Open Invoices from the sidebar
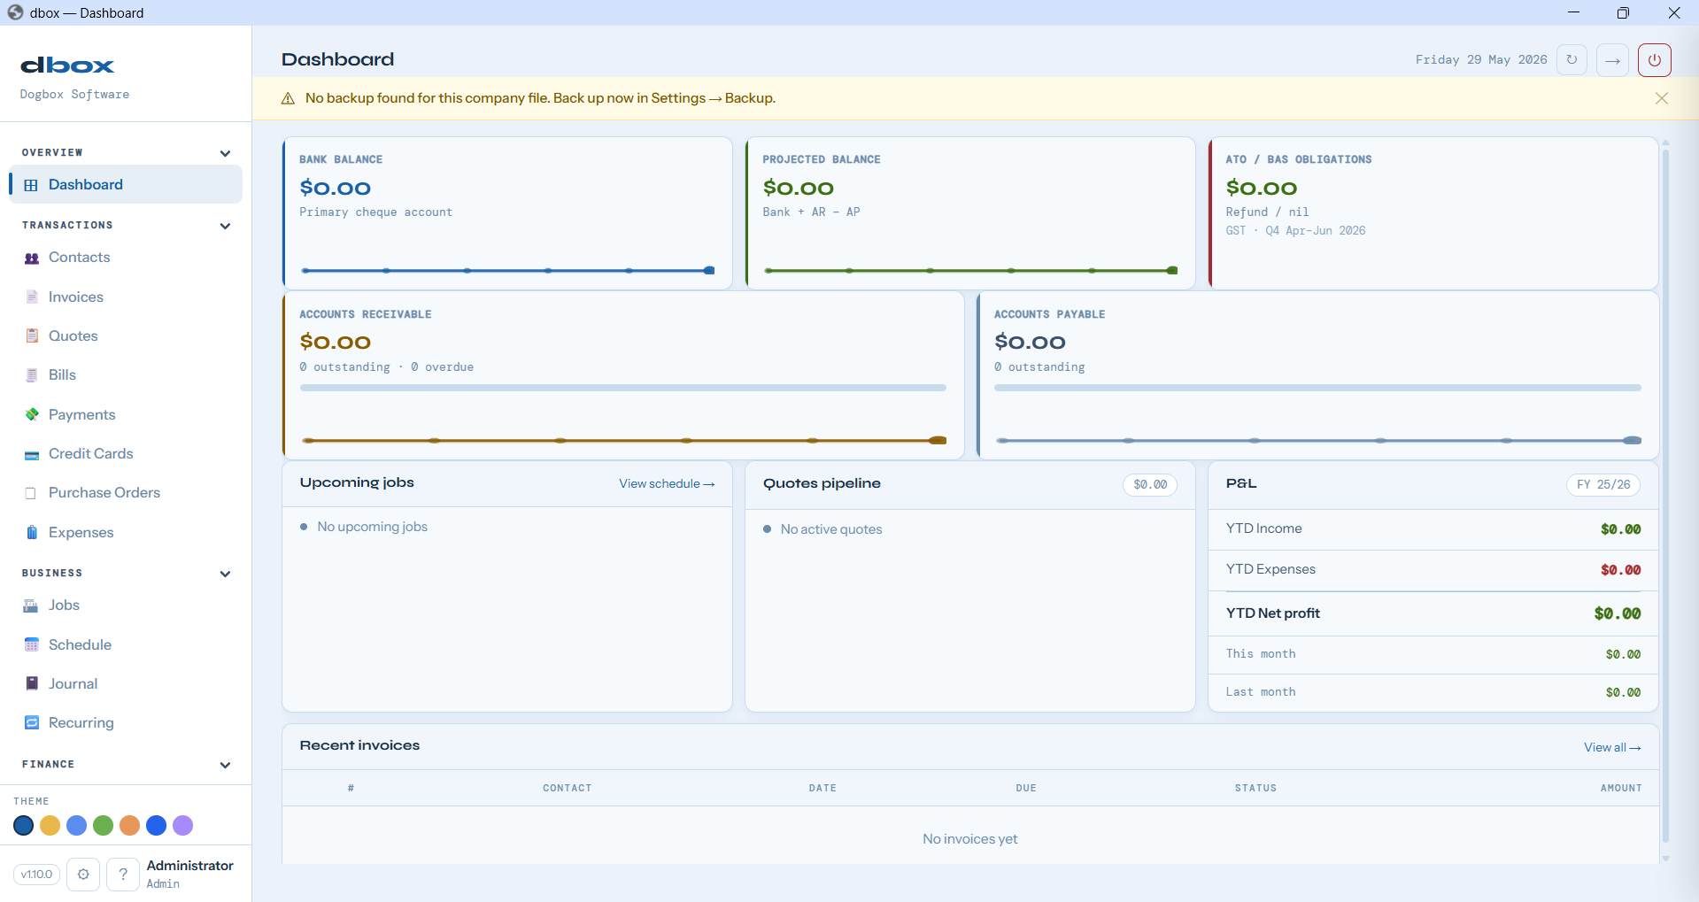The image size is (1699, 902). pyautogui.click(x=126, y=297)
